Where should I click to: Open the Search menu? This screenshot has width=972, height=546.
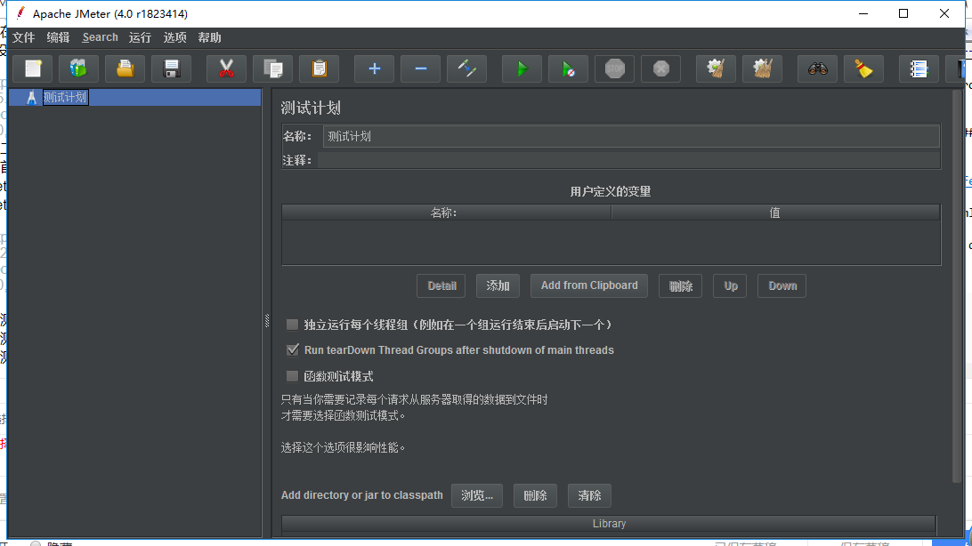(x=100, y=37)
